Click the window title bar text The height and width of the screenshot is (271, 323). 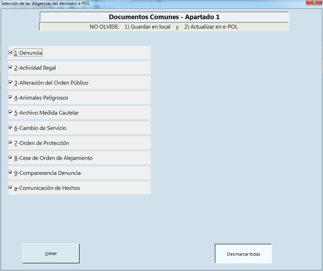coord(46,3)
